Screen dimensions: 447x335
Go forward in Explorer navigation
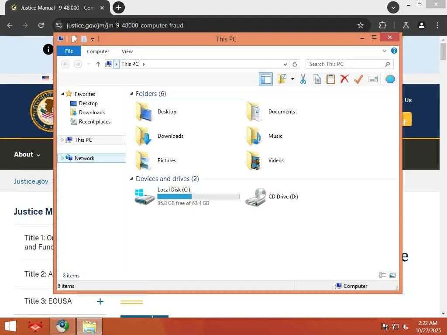click(x=78, y=64)
